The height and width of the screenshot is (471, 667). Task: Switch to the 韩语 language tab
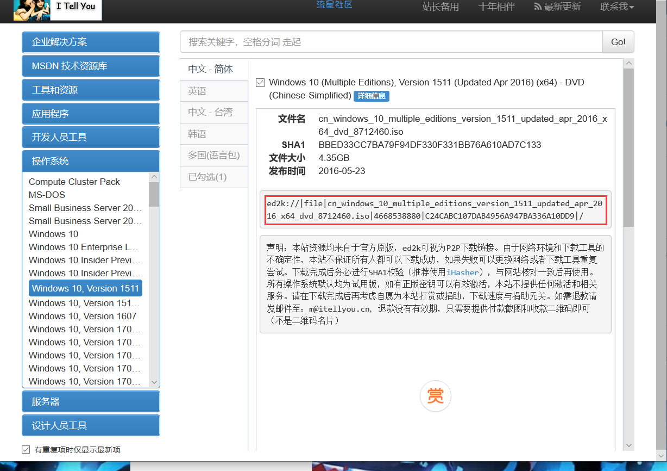tap(213, 134)
